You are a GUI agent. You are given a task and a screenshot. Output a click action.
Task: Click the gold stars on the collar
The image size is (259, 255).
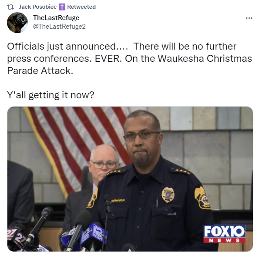pos(183,171)
